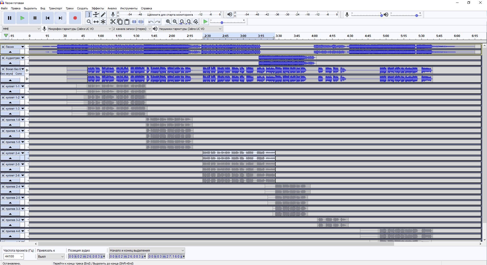This screenshot has height=265, width=487.
Task: Close the припев 3-2 track
Action: [x=3, y=220]
